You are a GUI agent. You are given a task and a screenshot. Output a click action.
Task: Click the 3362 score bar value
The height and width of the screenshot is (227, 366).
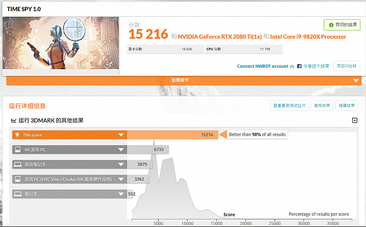[x=139, y=179]
